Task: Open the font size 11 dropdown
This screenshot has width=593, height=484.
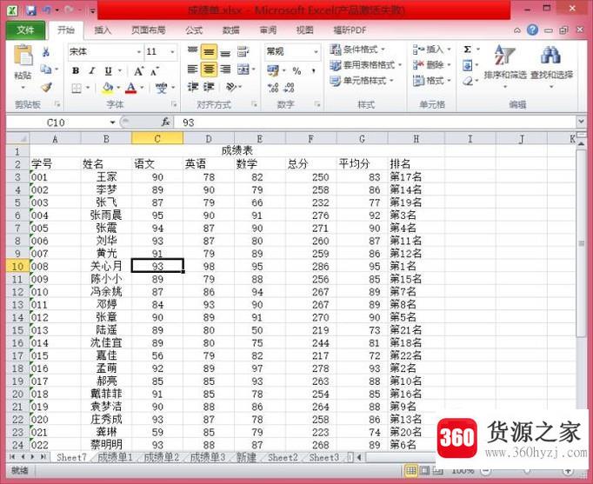Action: click(x=172, y=52)
